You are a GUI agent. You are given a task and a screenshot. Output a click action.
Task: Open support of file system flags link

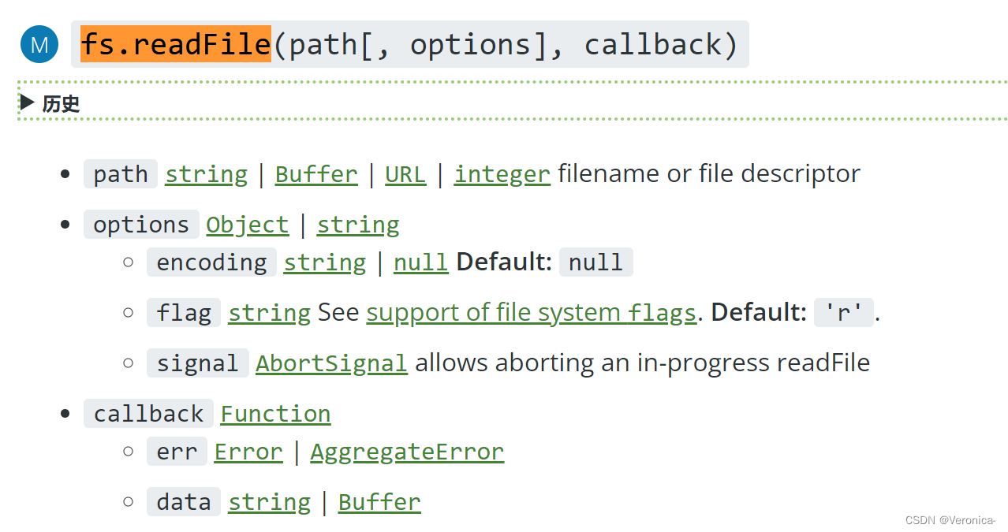point(532,312)
